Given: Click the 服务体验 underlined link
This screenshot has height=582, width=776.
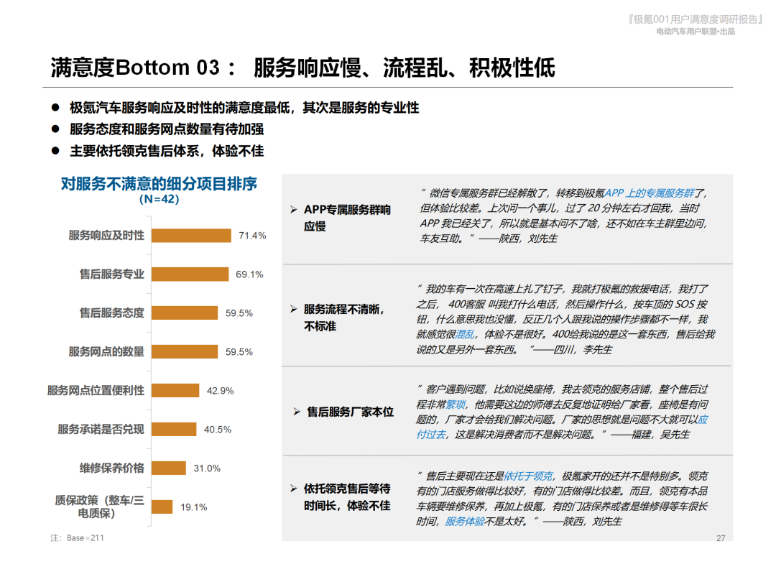Looking at the screenshot, I should pos(465,522).
